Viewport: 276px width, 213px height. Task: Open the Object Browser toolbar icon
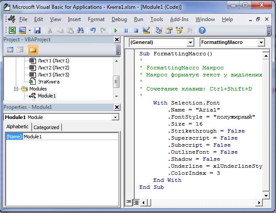click(x=179, y=30)
